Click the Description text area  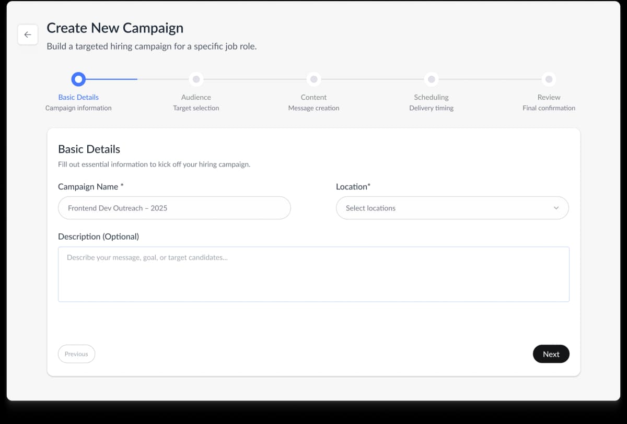[x=313, y=274]
